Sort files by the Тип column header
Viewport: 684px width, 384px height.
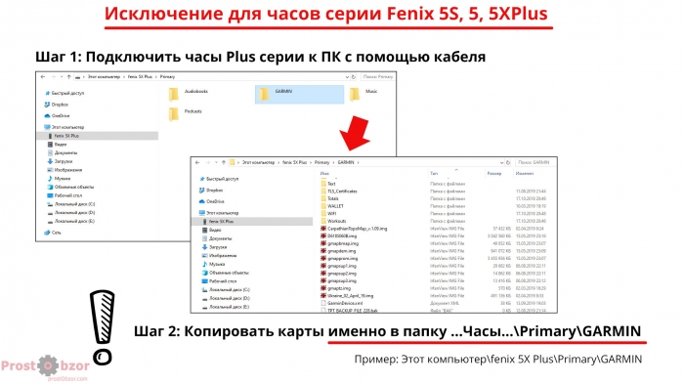tap(434, 174)
